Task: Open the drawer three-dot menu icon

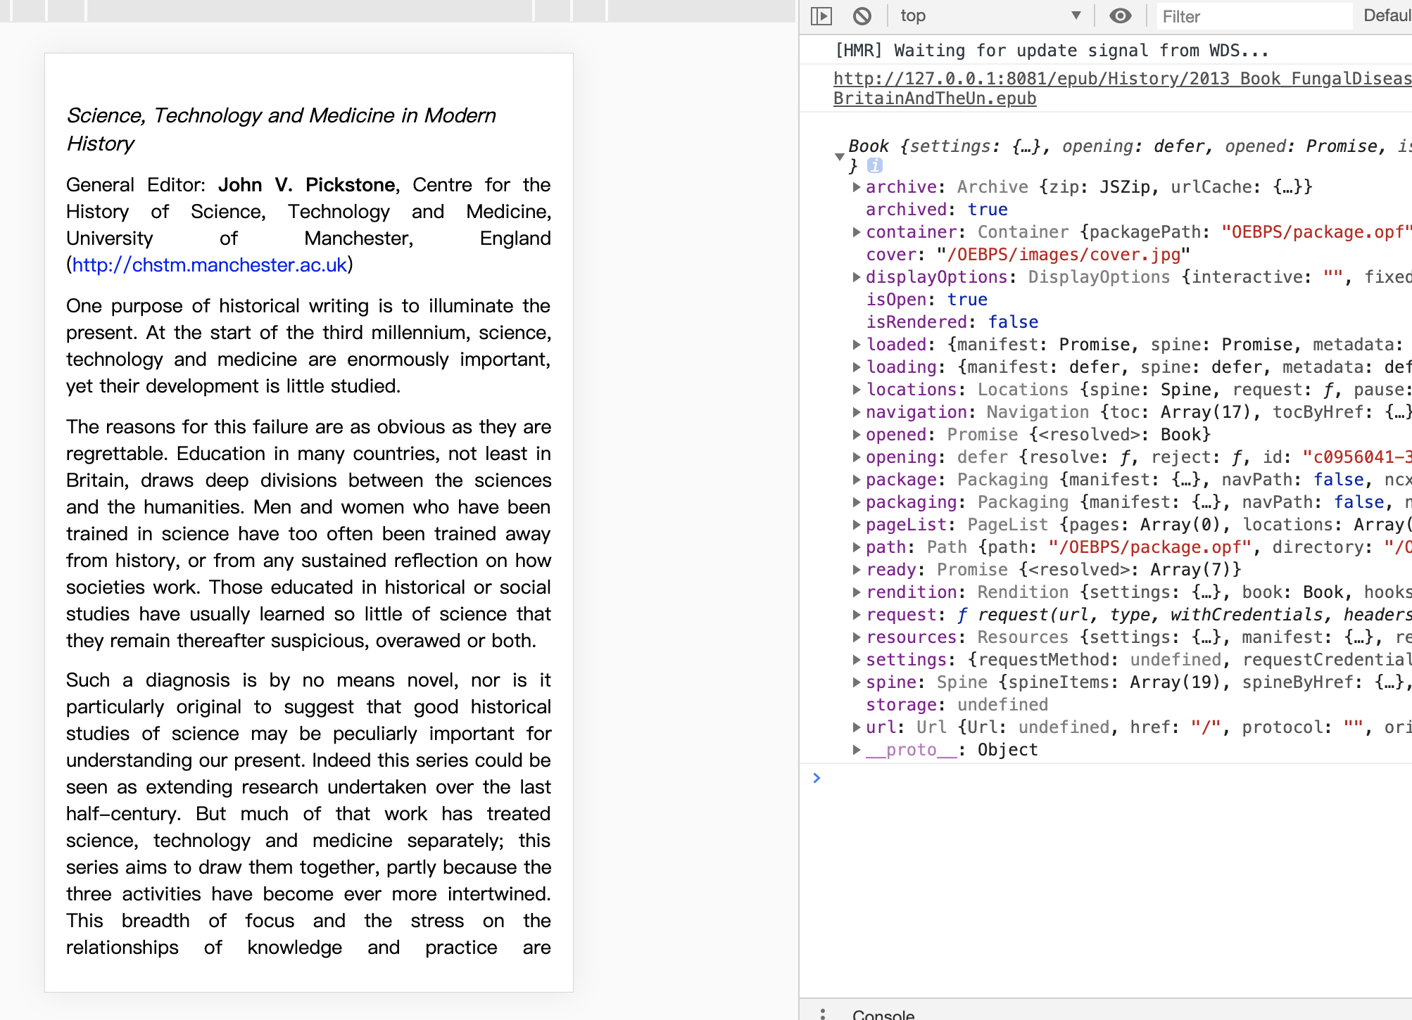Action: pos(822,1014)
